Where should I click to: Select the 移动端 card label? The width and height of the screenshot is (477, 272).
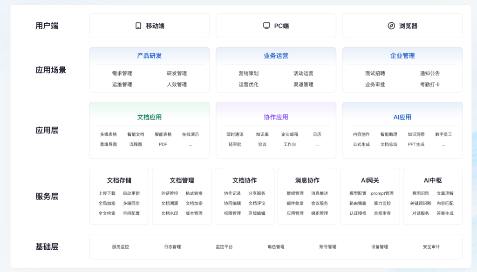coord(155,26)
